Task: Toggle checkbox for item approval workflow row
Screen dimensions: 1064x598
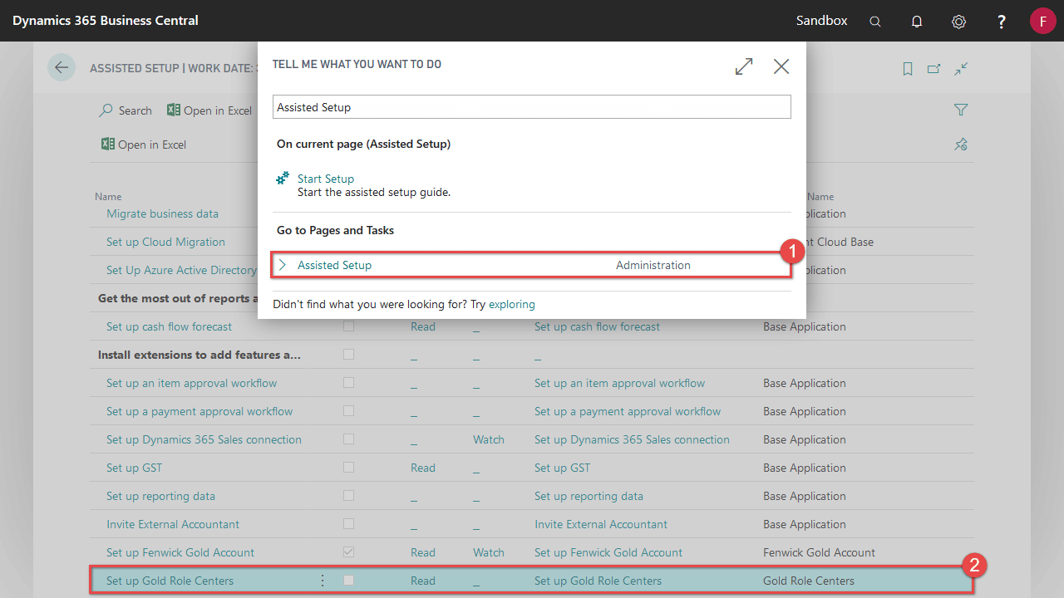Action: [x=348, y=383]
